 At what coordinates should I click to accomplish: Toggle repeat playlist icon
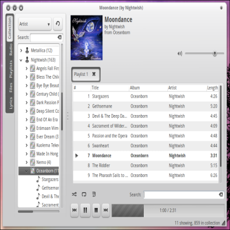[84, 194]
